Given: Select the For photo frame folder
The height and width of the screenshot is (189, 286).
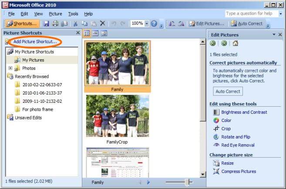Looking at the screenshot, I should 37,109.
